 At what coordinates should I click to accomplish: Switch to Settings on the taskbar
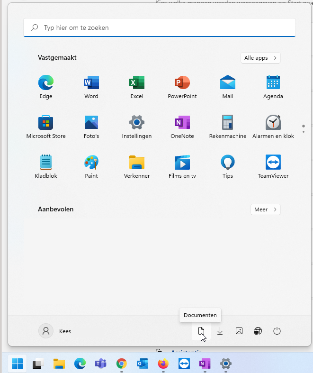tap(226, 364)
